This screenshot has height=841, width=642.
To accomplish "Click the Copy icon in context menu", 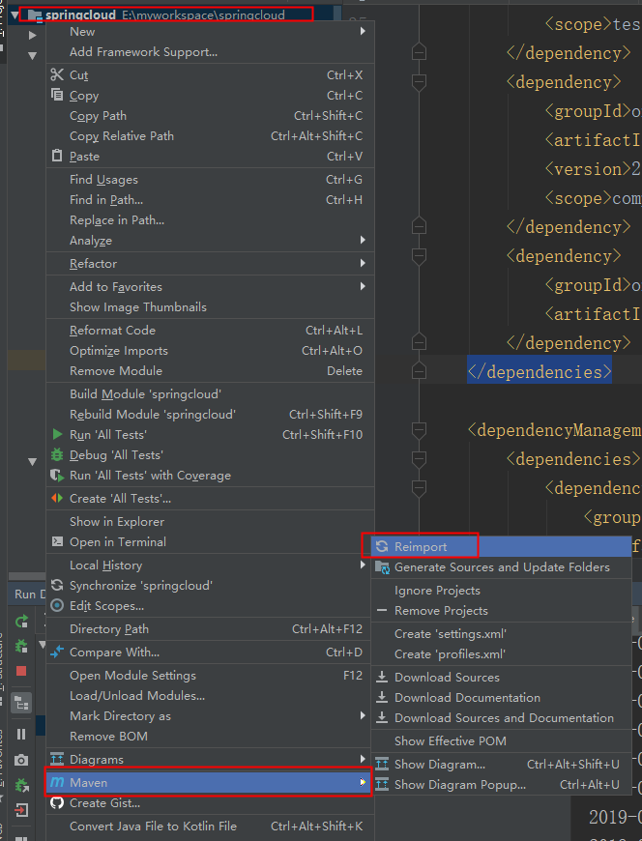I will [57, 95].
